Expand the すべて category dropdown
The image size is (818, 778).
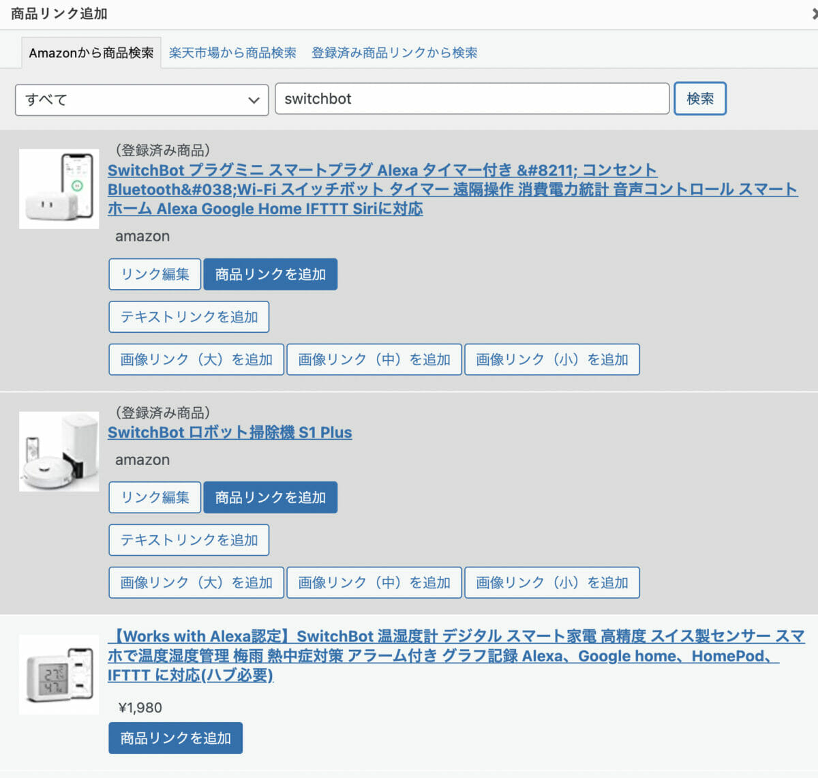142,100
